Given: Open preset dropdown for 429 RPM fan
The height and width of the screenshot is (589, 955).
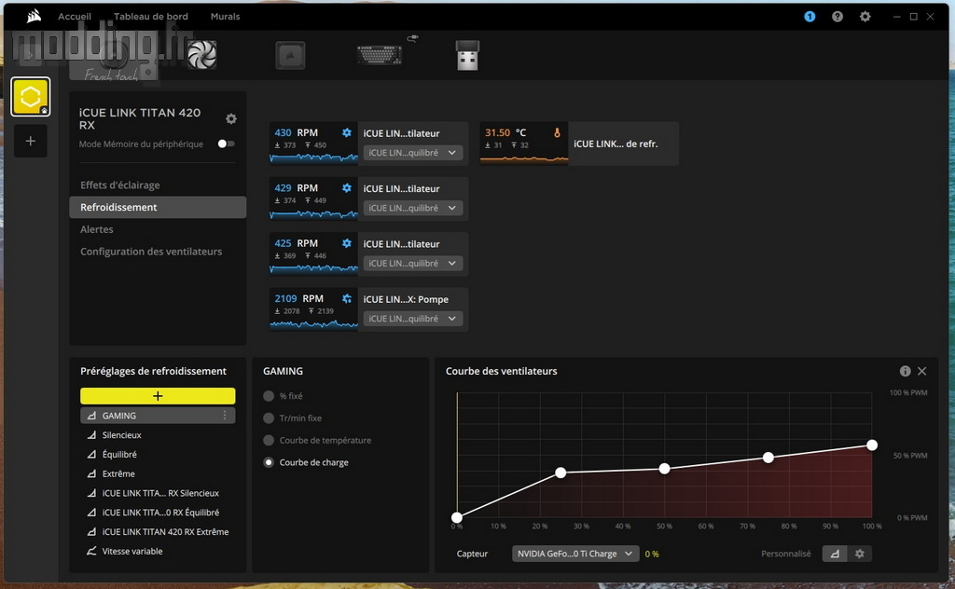Looking at the screenshot, I should tap(413, 208).
